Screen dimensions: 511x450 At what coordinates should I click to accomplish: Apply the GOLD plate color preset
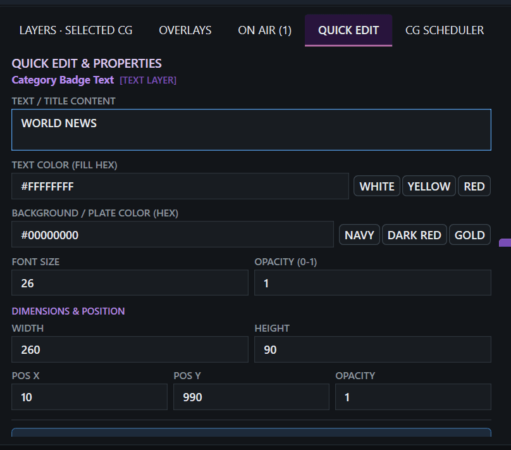470,235
